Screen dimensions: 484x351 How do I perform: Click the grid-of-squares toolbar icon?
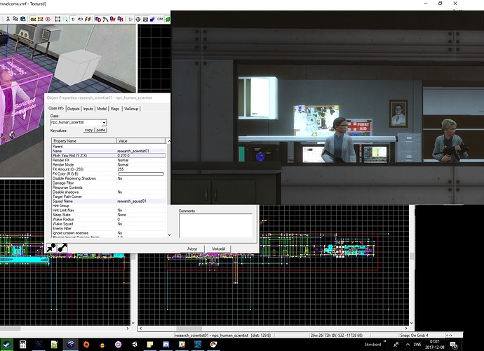[145, 19]
